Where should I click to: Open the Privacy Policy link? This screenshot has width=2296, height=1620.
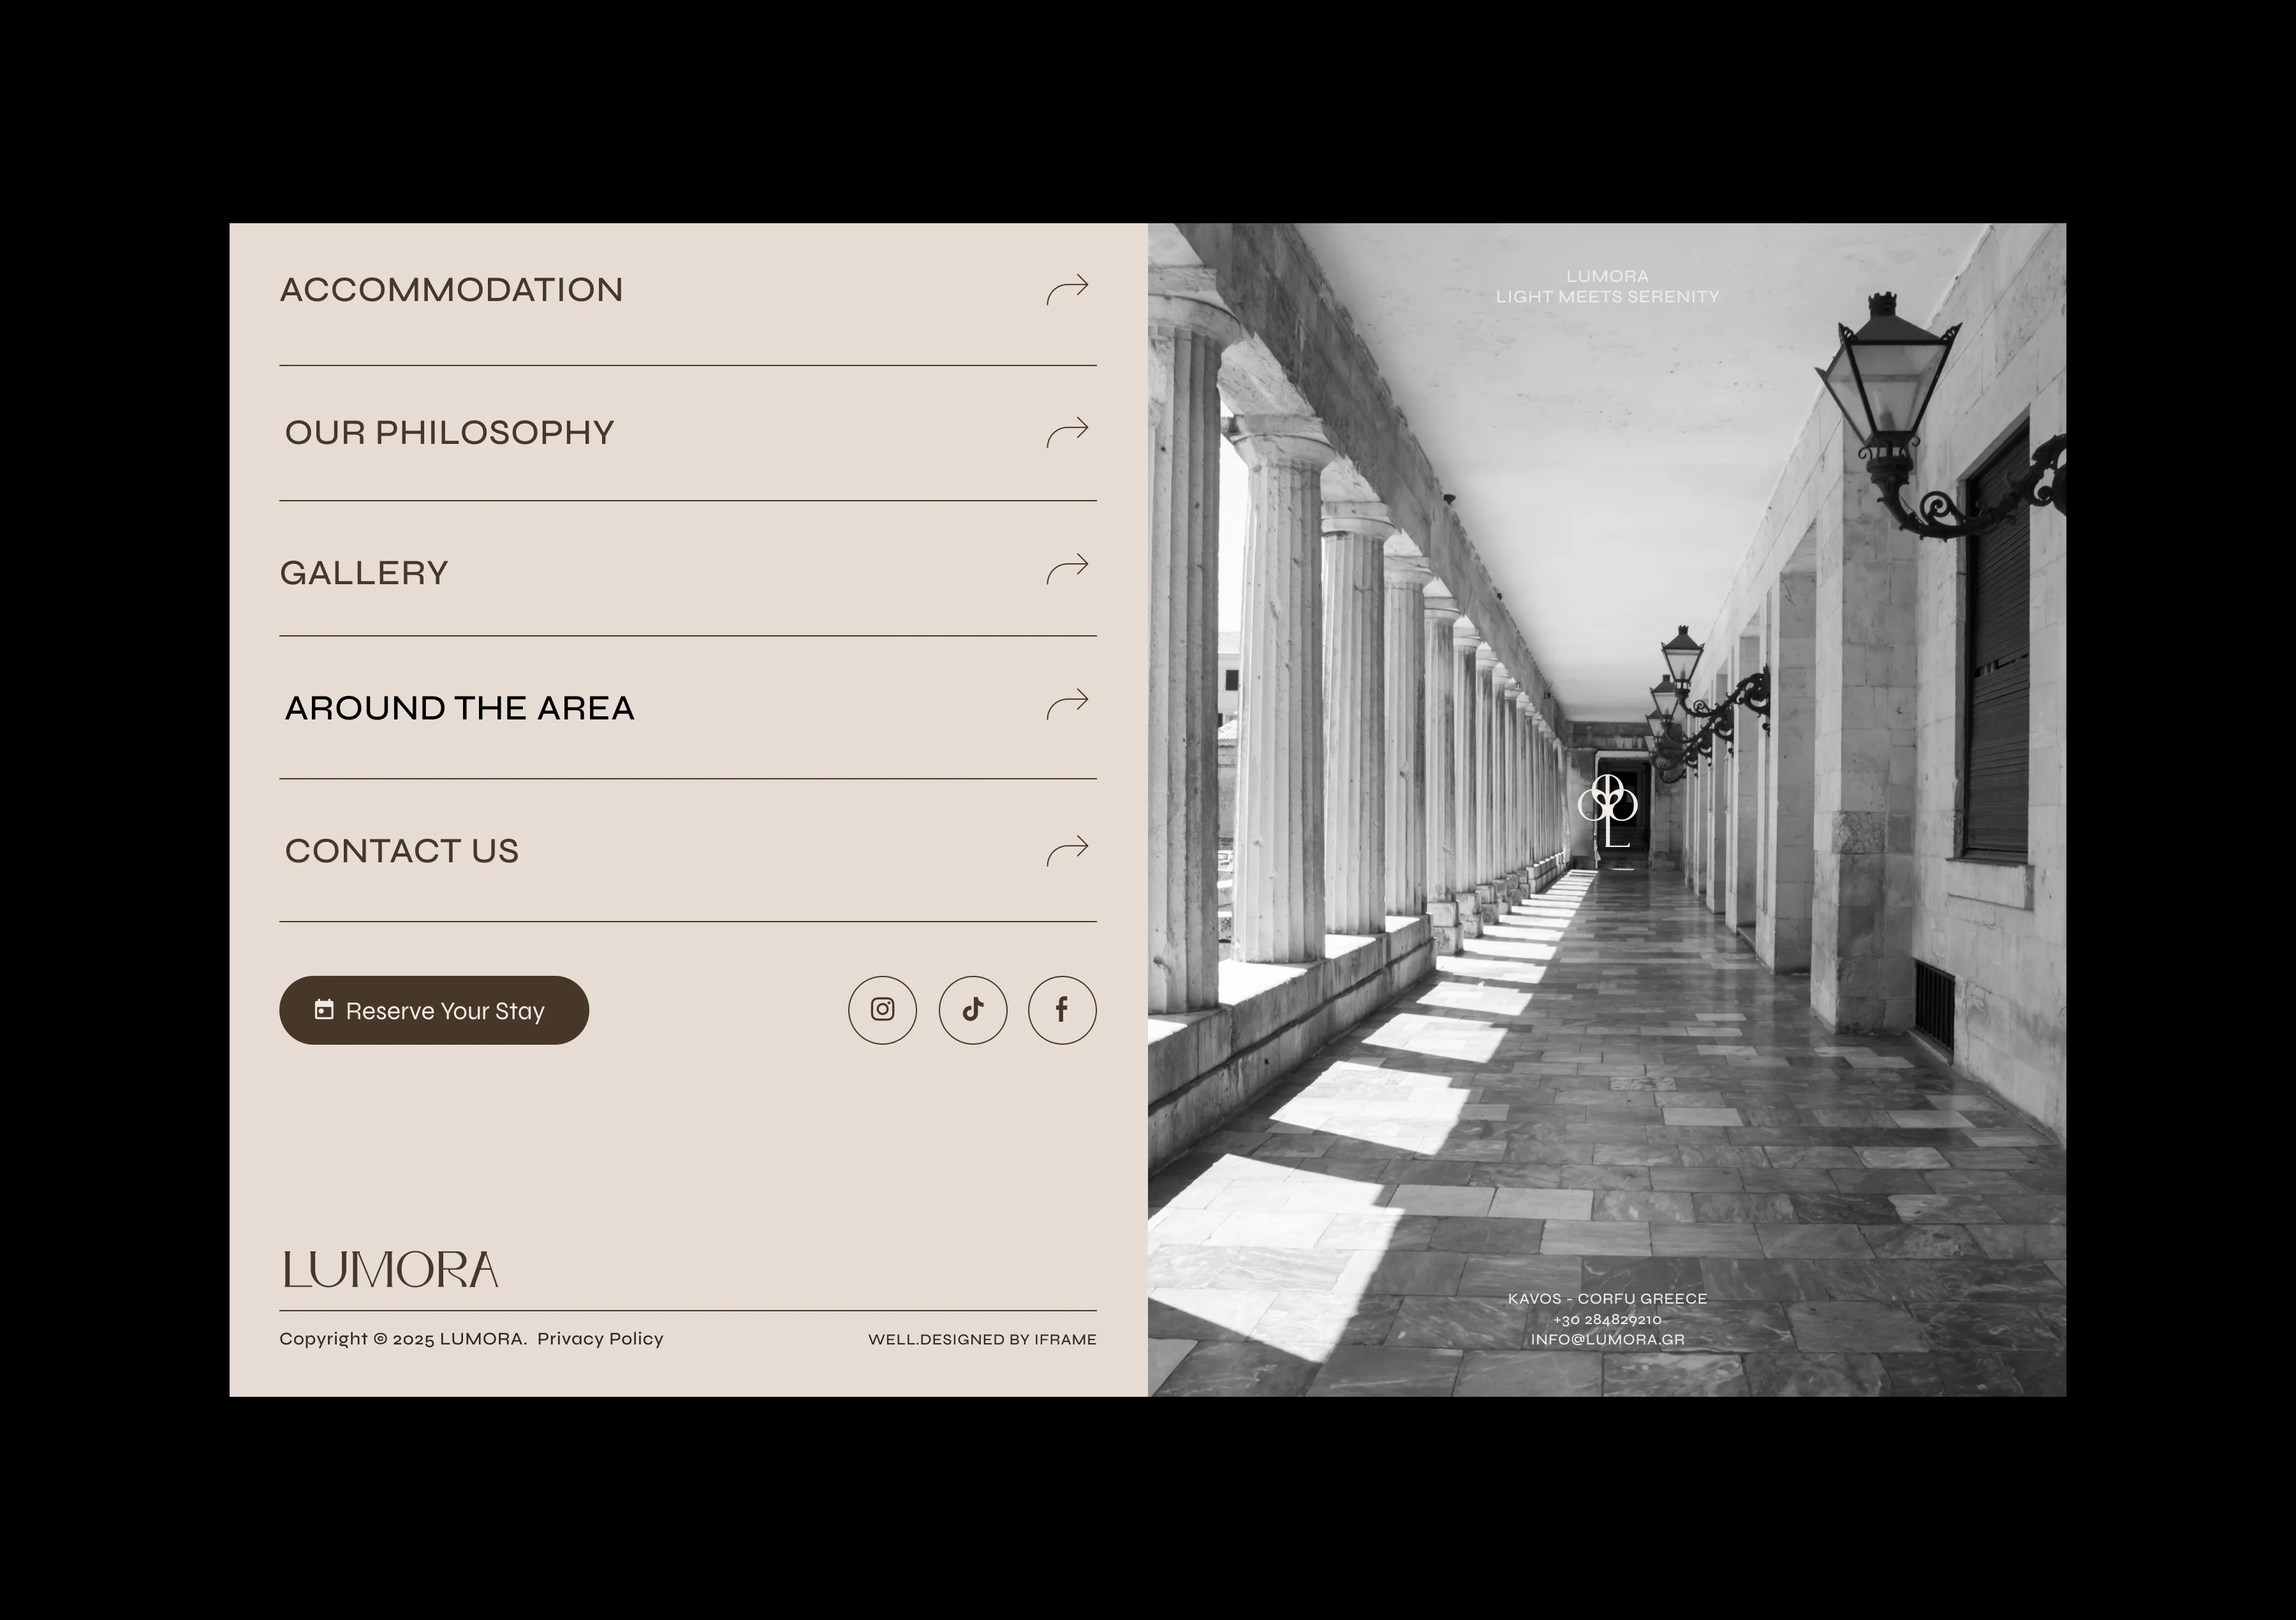600,1338
